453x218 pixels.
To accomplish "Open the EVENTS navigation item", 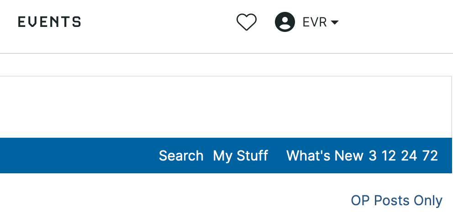I will click(x=49, y=22).
